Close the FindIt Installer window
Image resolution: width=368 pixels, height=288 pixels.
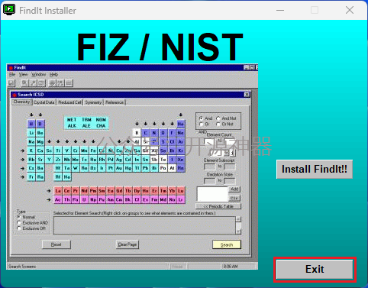point(350,10)
